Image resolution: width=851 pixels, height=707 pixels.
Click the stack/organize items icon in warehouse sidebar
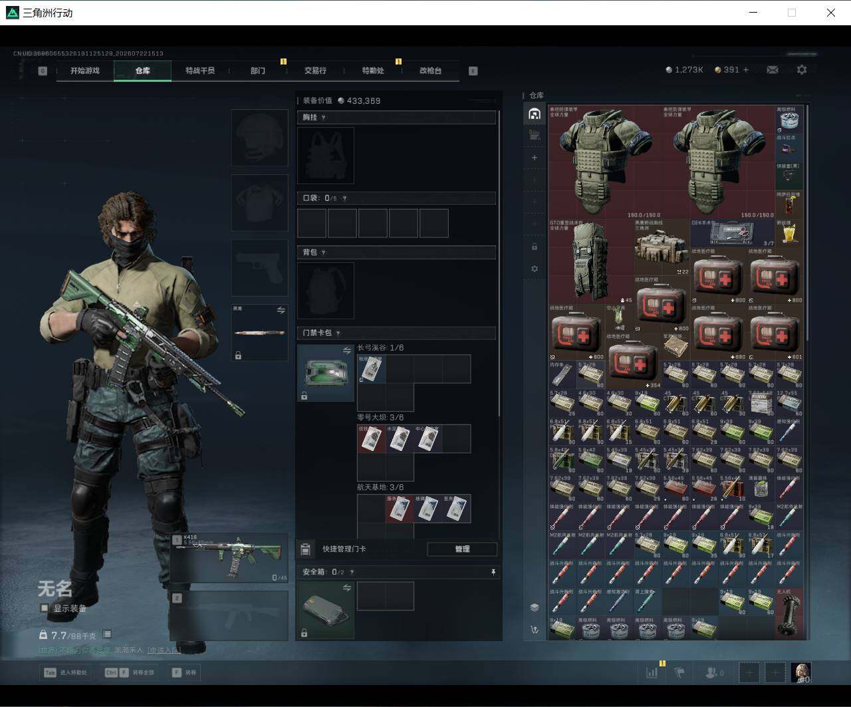(535, 607)
